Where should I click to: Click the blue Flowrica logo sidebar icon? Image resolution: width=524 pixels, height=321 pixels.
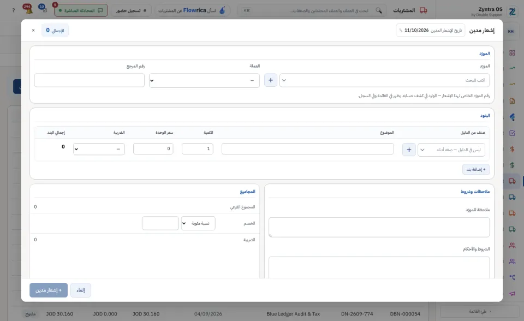(512, 117)
